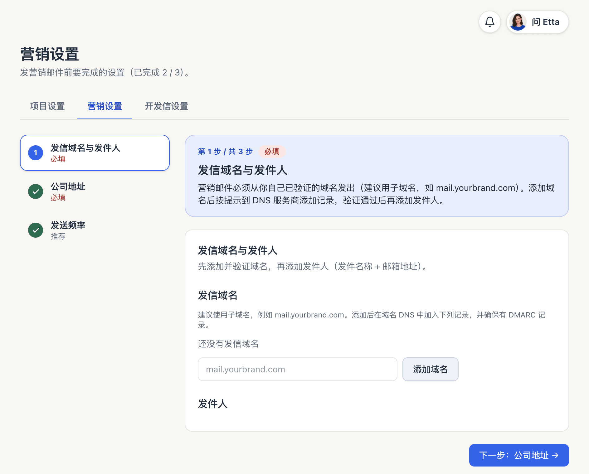The width and height of the screenshot is (589, 474).
Task: Open the 发送频率 step
Action: click(x=95, y=230)
